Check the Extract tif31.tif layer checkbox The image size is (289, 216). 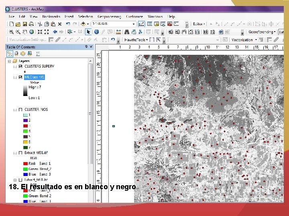20,153
